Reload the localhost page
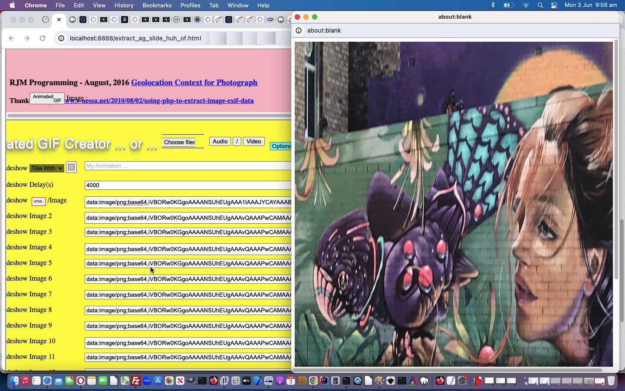This screenshot has width=625, height=391. [43, 38]
